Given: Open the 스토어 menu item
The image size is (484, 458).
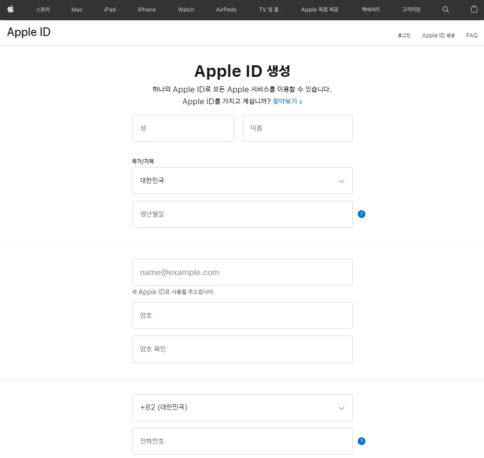Looking at the screenshot, I should [43, 10].
